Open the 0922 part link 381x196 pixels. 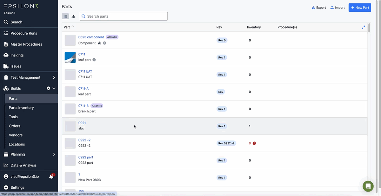click(86, 157)
